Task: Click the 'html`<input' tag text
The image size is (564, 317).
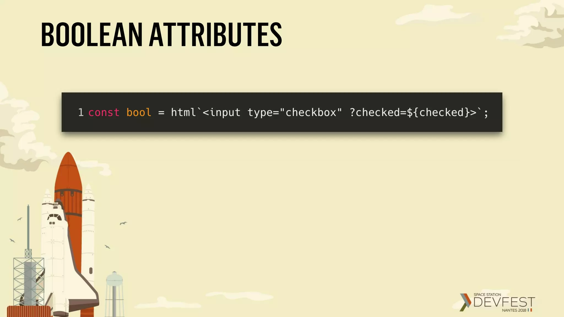Action: [205, 113]
